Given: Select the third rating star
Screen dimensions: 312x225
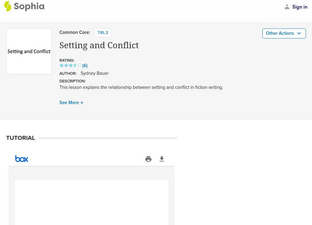Looking at the screenshot, I should [x=71, y=66].
